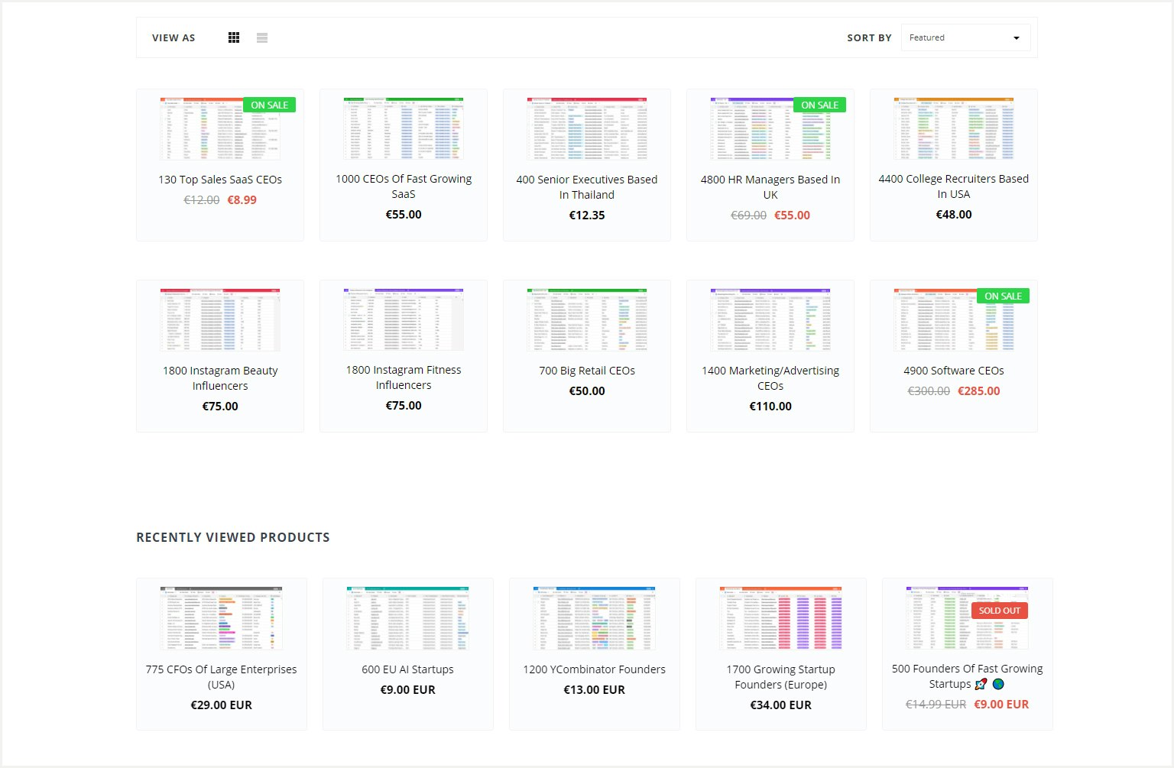
Task: Select Featured in the sorting combo box
Action: coord(965,37)
